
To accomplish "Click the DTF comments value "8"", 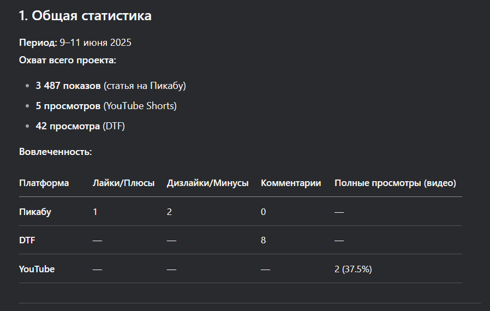I will click(x=264, y=240).
